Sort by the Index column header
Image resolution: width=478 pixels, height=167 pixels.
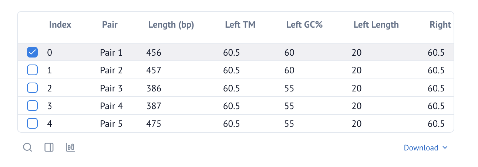pos(60,25)
